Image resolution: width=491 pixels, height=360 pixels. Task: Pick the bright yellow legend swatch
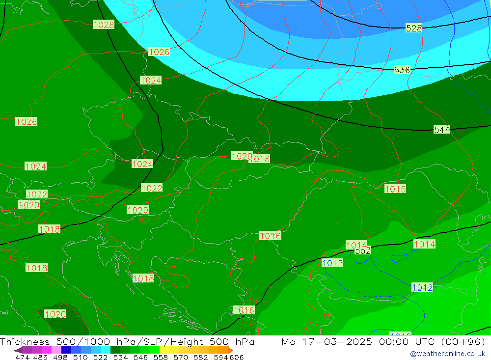[x=164, y=350]
